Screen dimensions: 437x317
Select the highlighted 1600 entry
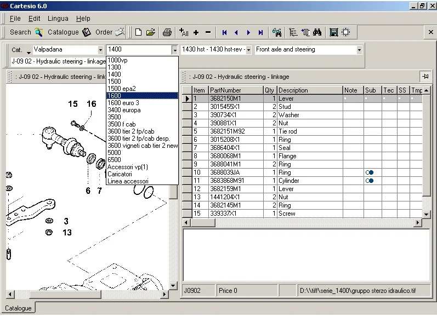point(142,96)
